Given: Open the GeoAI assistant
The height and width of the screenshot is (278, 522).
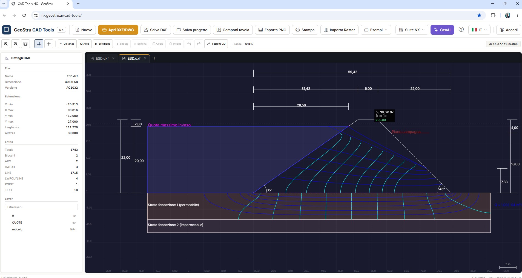Looking at the screenshot, I should [442, 30].
